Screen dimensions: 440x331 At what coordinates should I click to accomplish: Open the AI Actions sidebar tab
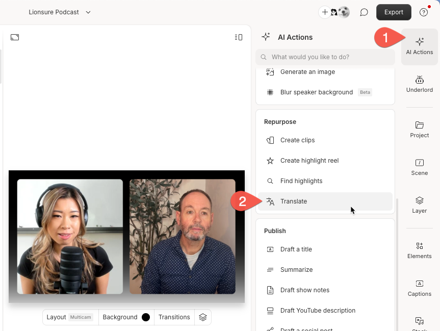point(419,46)
